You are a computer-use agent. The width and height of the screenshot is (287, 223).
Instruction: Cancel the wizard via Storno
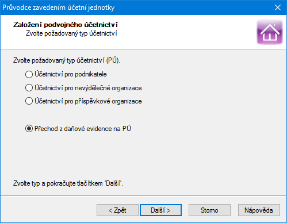(209, 210)
